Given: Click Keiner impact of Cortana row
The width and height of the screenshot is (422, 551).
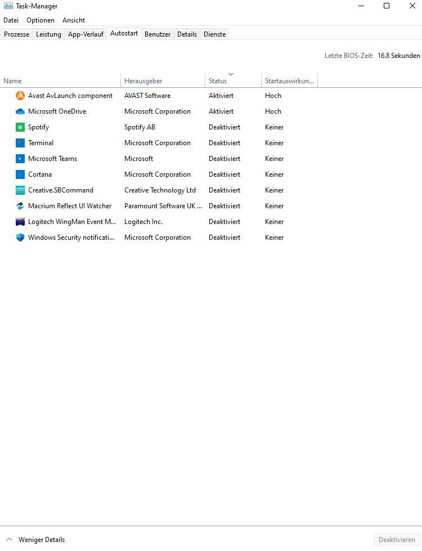Looking at the screenshot, I should (274, 174).
